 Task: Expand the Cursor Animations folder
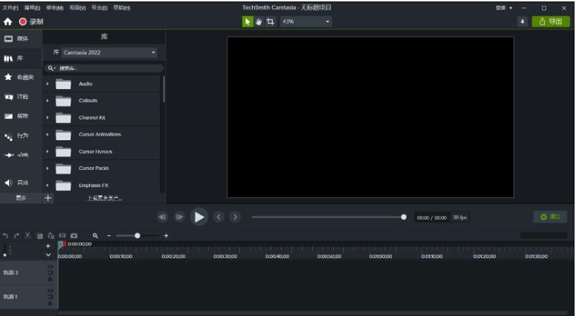(48, 134)
